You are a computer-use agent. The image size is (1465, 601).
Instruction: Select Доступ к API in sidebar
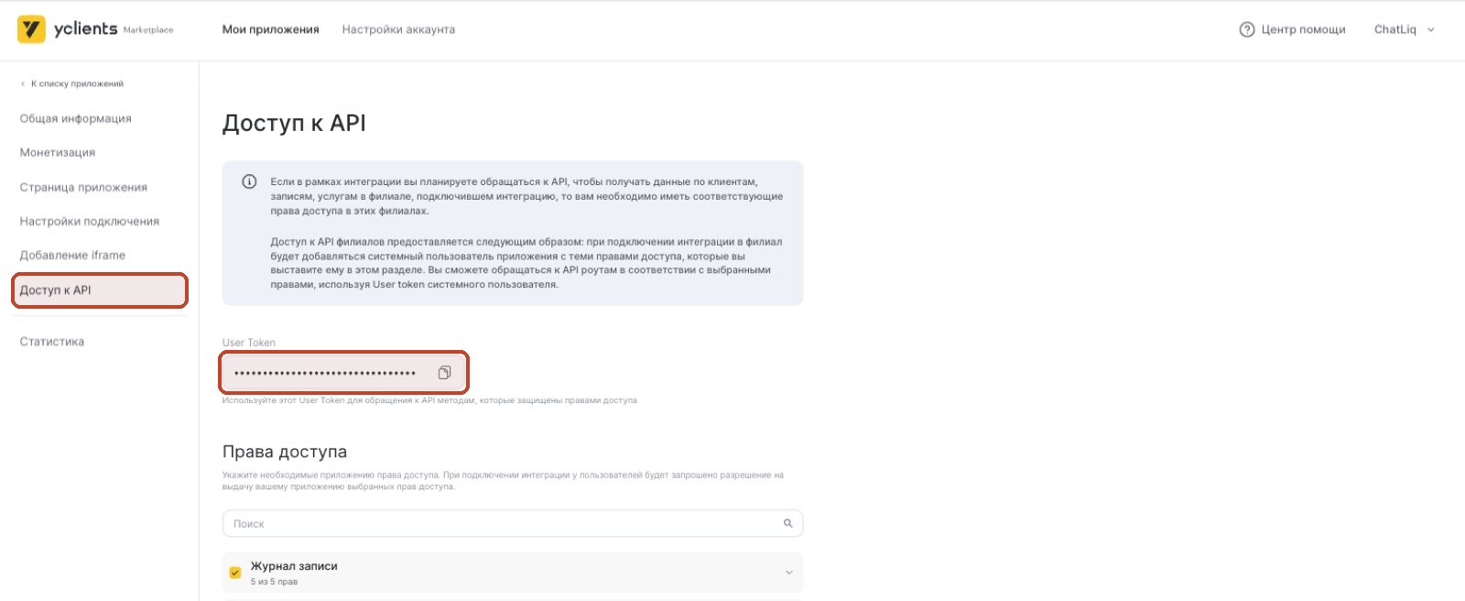pos(100,290)
